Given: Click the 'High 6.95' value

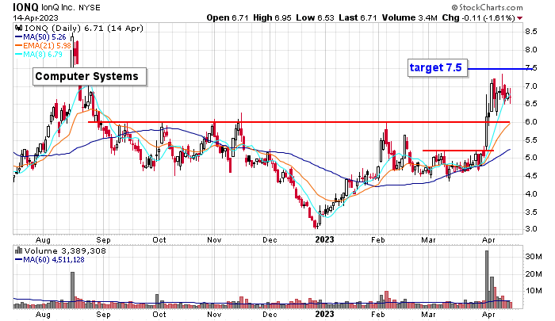Looking at the screenshot, I should coord(272,17).
